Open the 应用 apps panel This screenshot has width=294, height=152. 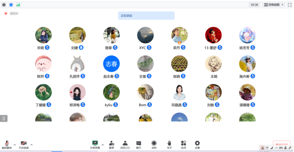[184, 145]
